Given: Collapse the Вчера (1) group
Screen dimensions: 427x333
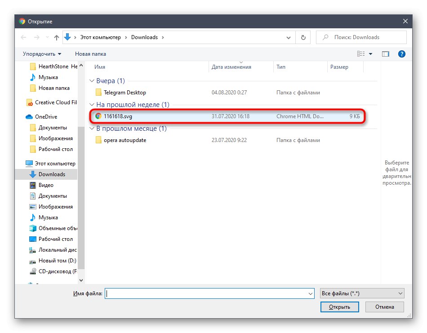Looking at the screenshot, I should [92, 81].
